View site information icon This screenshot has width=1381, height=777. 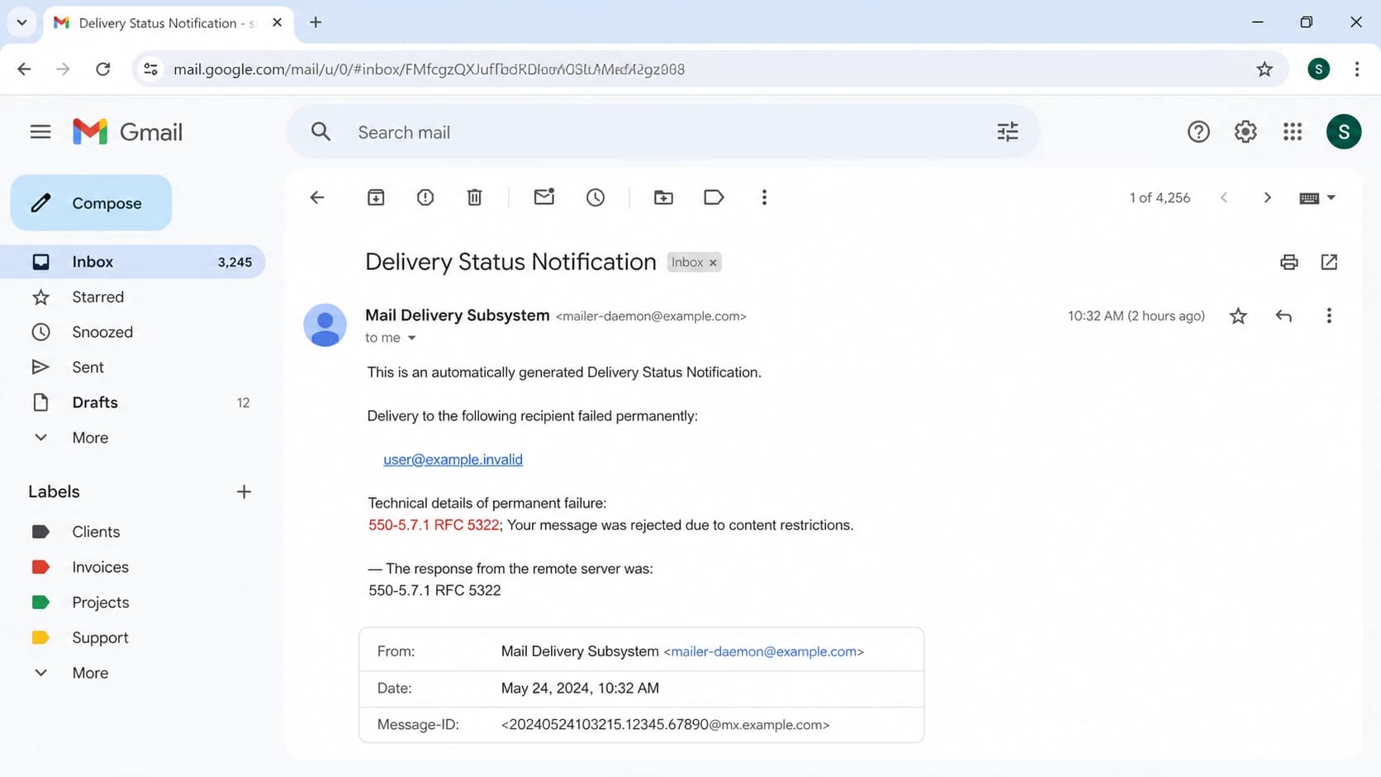coord(151,69)
